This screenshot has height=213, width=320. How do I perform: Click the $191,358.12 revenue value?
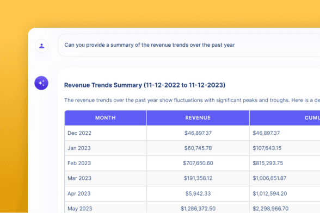coord(198,178)
